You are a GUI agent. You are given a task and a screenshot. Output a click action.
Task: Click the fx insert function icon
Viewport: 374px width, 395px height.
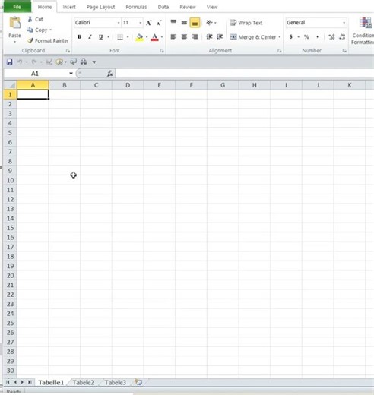(109, 74)
